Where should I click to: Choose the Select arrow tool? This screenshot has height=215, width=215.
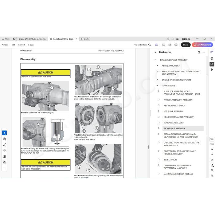[x=4, y=133]
